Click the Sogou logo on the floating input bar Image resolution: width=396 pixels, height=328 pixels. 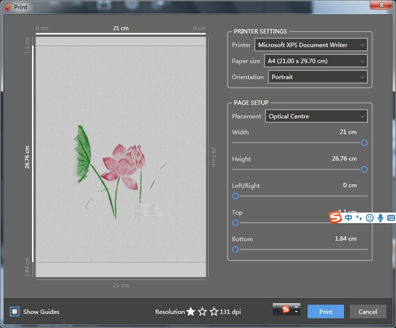[x=336, y=218]
